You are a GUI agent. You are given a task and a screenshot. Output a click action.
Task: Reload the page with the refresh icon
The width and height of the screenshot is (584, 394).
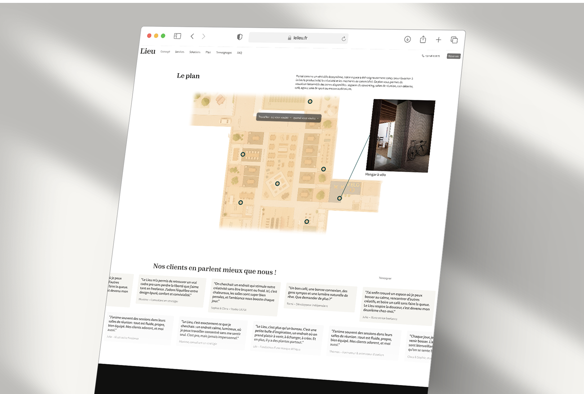[344, 39]
